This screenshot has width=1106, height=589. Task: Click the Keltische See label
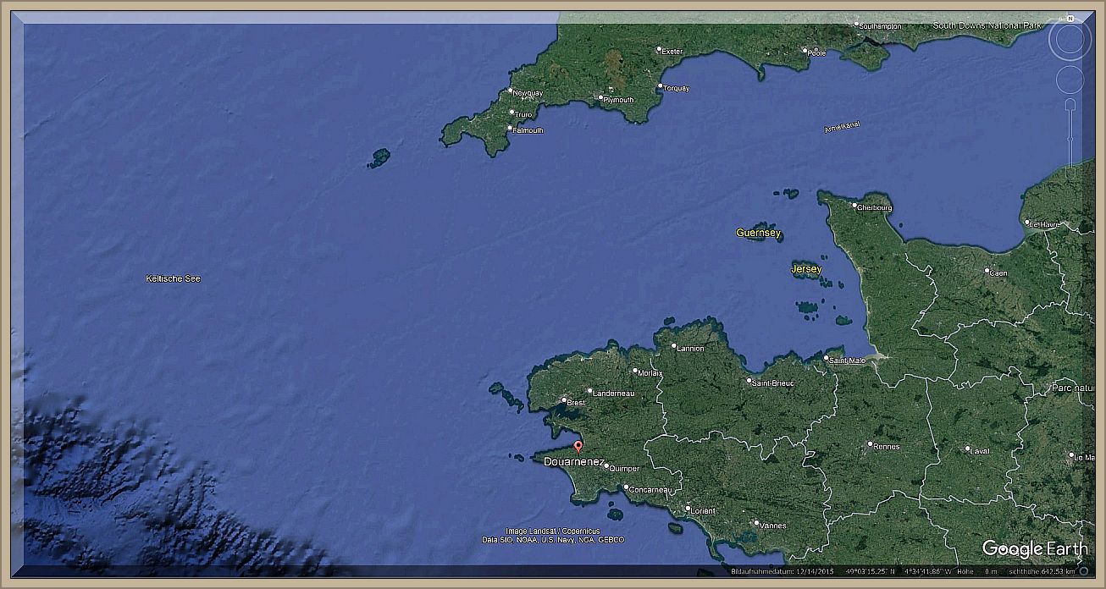tap(173, 278)
